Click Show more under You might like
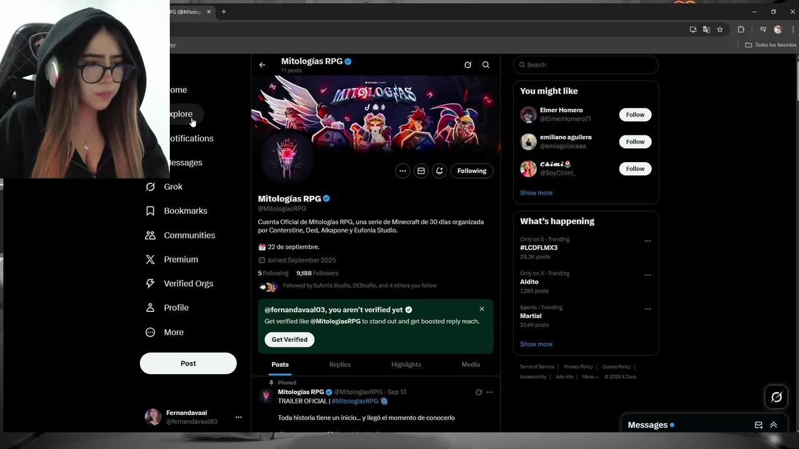The width and height of the screenshot is (799, 449). click(x=536, y=193)
